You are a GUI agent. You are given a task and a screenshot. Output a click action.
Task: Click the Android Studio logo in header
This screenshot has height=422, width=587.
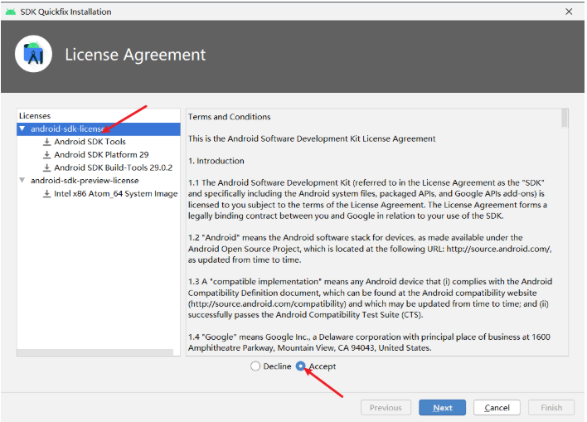coord(33,54)
